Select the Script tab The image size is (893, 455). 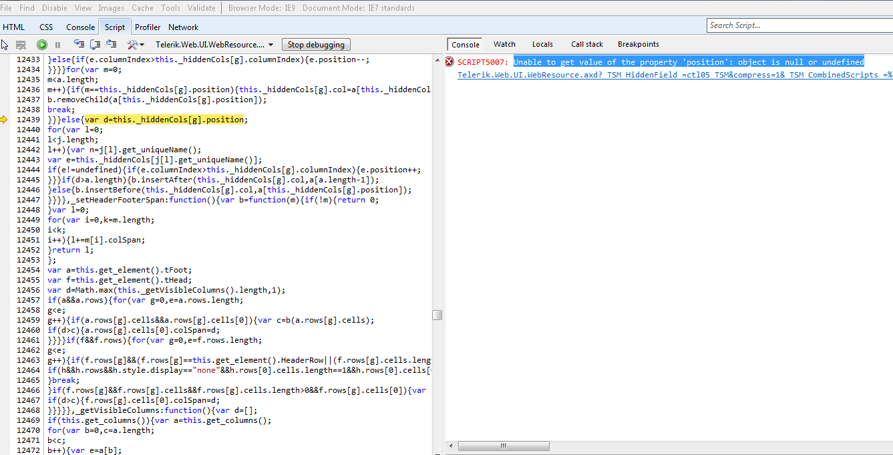click(x=115, y=27)
